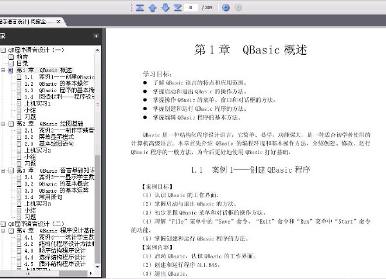
Task: Open bookmark 2.3 基本绘图语句
Action: pyautogui.click(x=49, y=144)
